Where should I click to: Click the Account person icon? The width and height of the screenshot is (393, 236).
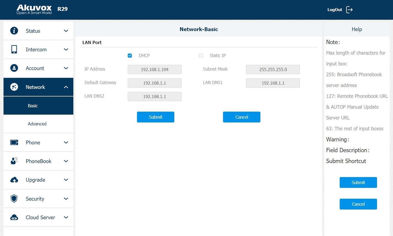pos(14,68)
